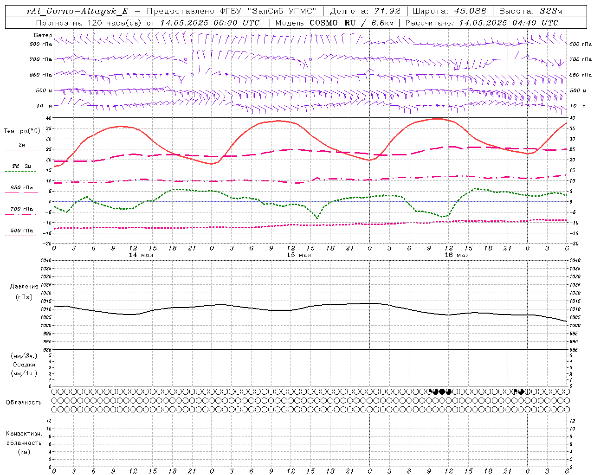Click the Осадки label
The width and height of the screenshot is (594, 475).
tap(24, 365)
